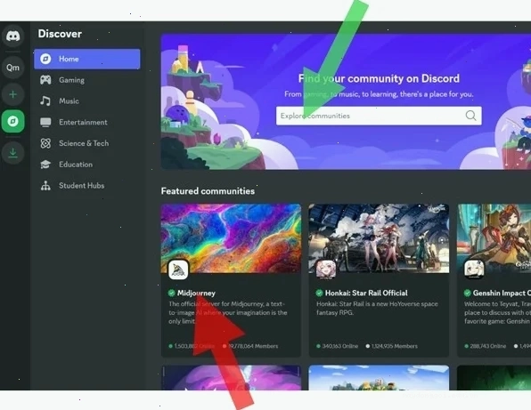Open the purple-banner community card in second row

(231, 378)
